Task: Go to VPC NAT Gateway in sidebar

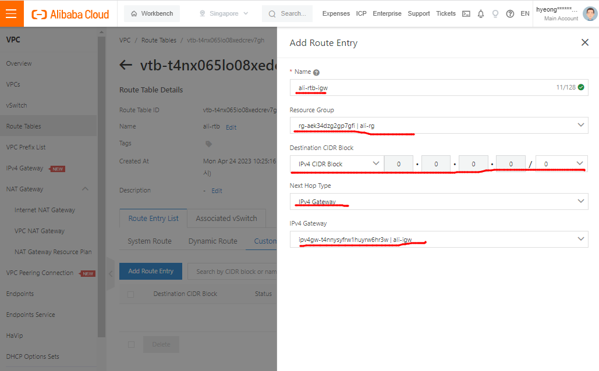Action: pyautogui.click(x=40, y=231)
